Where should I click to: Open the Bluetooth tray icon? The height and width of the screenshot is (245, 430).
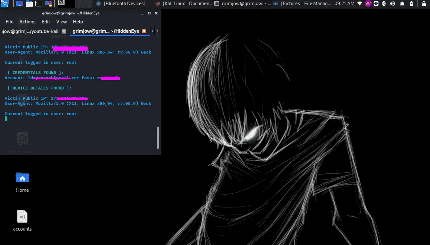[x=384, y=4]
